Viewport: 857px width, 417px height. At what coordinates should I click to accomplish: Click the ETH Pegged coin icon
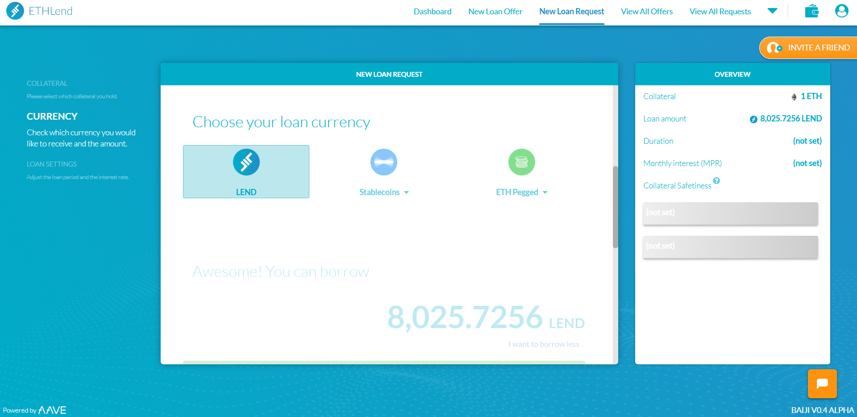(521, 162)
